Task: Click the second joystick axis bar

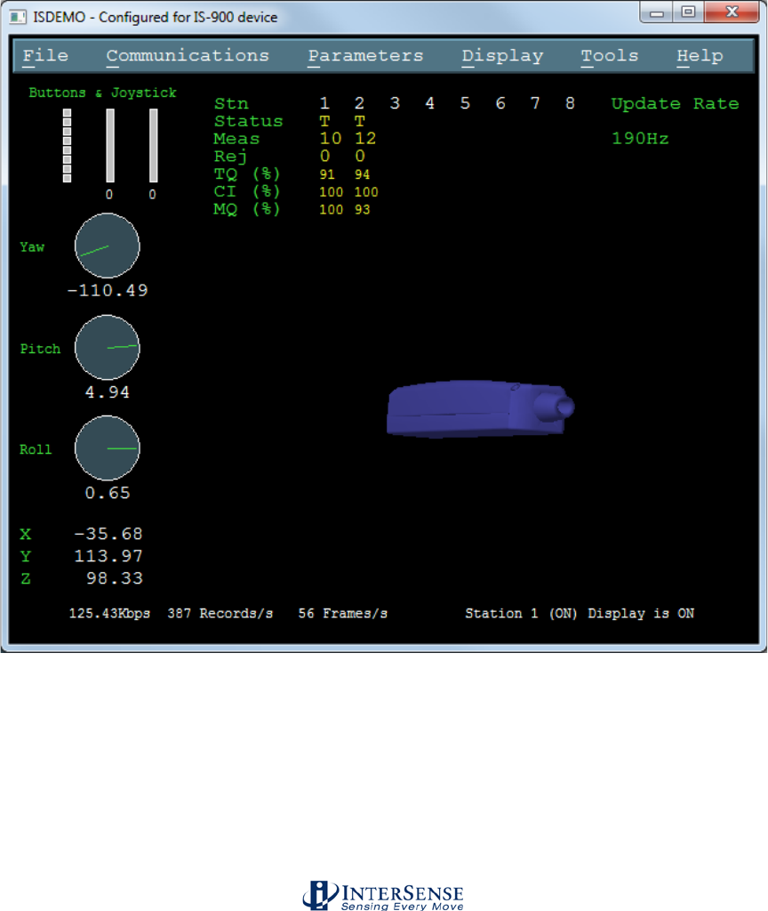Action: [x=153, y=145]
